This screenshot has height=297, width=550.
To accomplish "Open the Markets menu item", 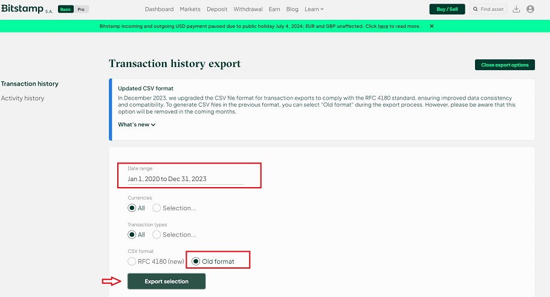I will [x=190, y=9].
